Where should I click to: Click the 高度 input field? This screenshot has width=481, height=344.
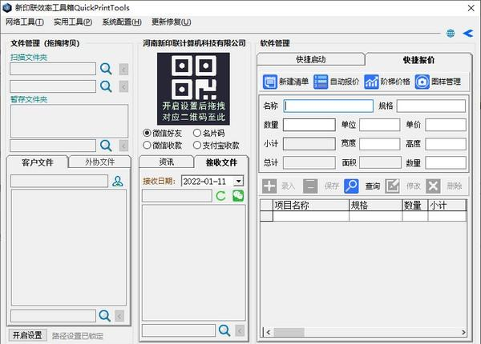tap(446, 144)
